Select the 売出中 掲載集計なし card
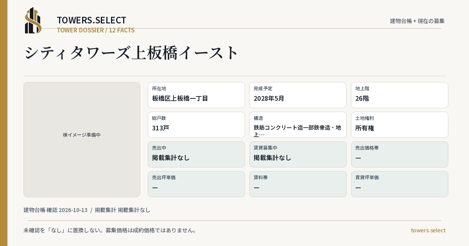The image size is (469, 246). (196, 154)
